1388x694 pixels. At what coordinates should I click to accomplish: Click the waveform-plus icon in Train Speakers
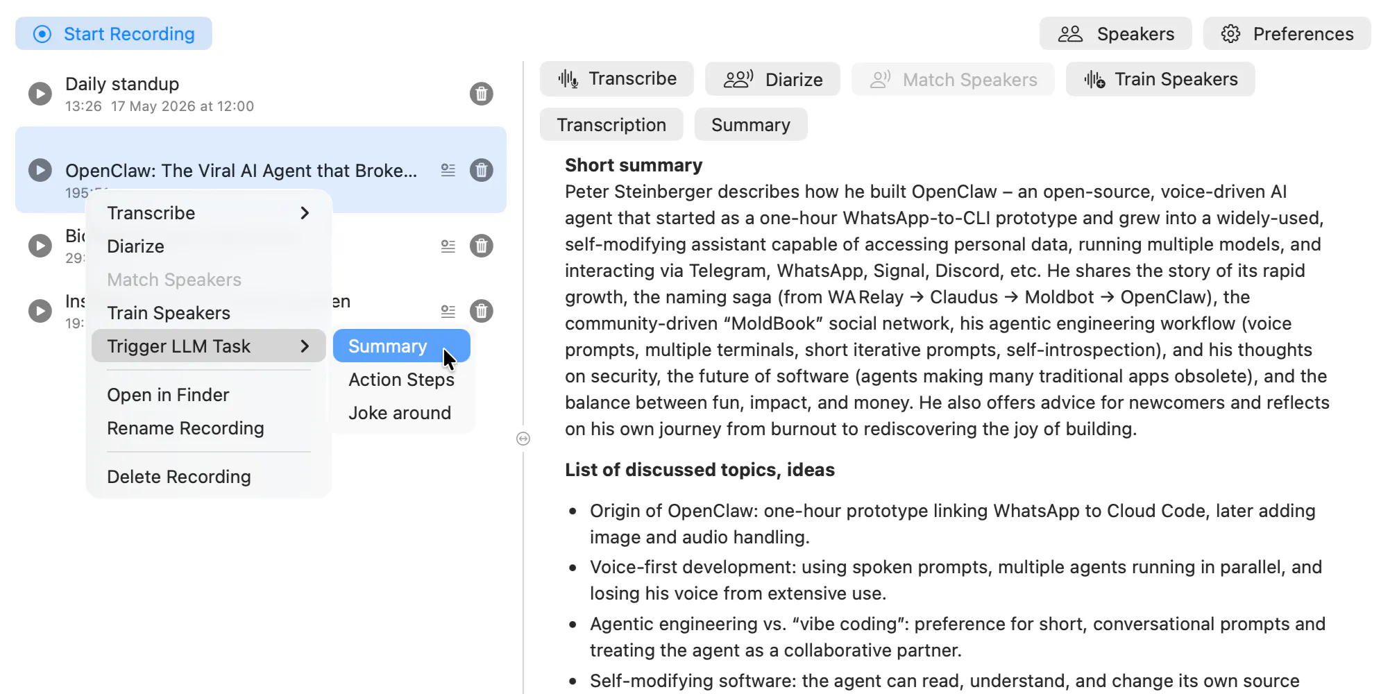click(1094, 79)
